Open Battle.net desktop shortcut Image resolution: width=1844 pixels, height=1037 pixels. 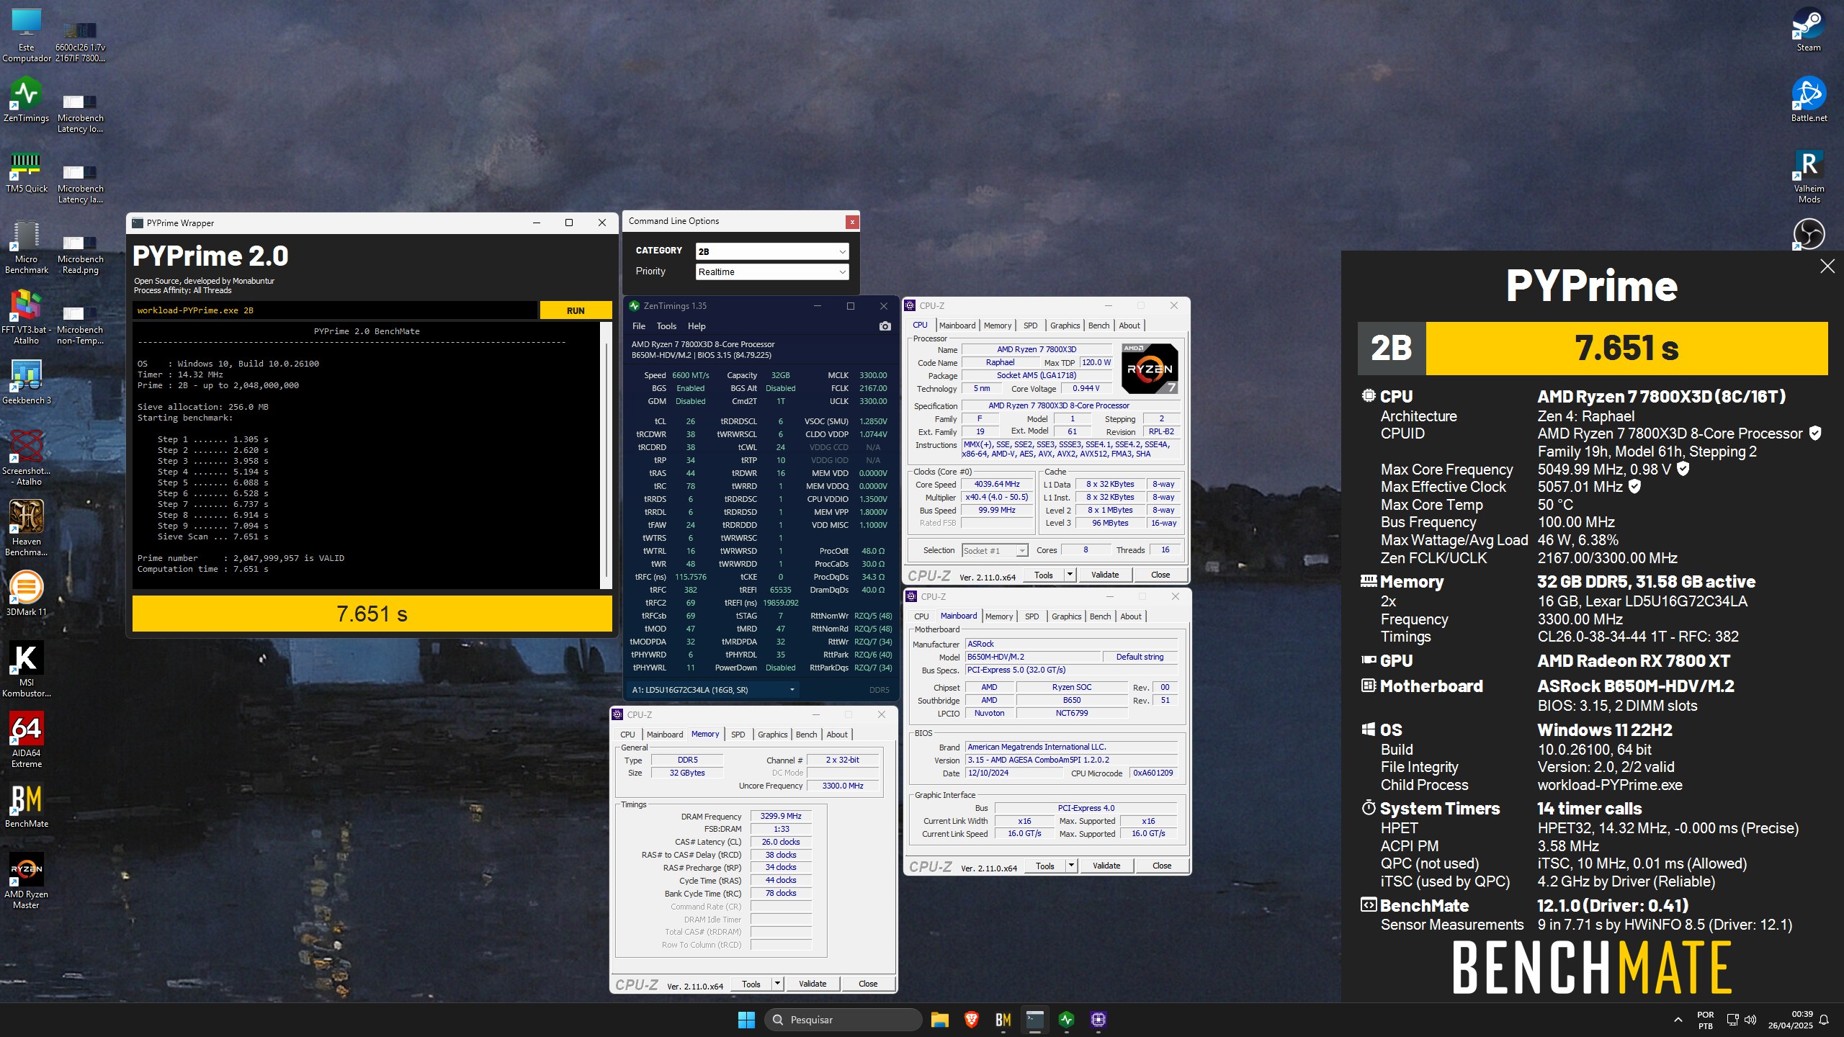coord(1808,100)
